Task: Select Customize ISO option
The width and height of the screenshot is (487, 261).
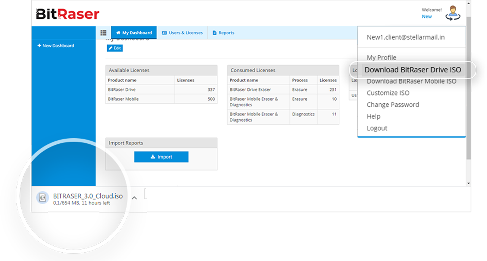Action: click(x=388, y=93)
